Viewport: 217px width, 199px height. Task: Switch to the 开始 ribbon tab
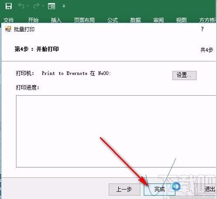tap(33, 20)
